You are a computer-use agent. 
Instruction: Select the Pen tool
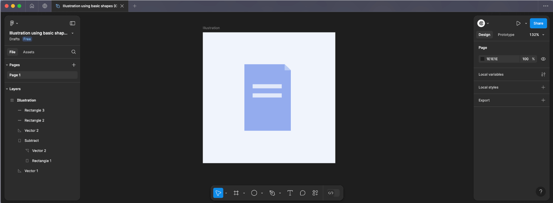click(272, 193)
